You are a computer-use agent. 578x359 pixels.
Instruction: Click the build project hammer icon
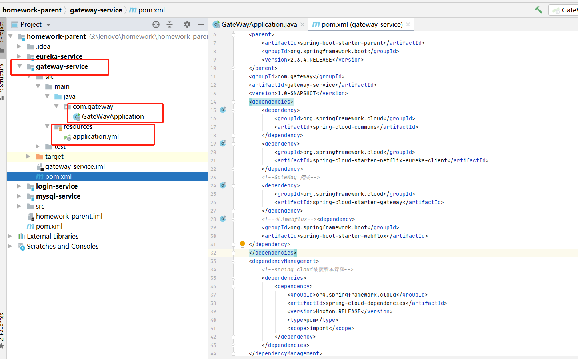[x=539, y=10]
